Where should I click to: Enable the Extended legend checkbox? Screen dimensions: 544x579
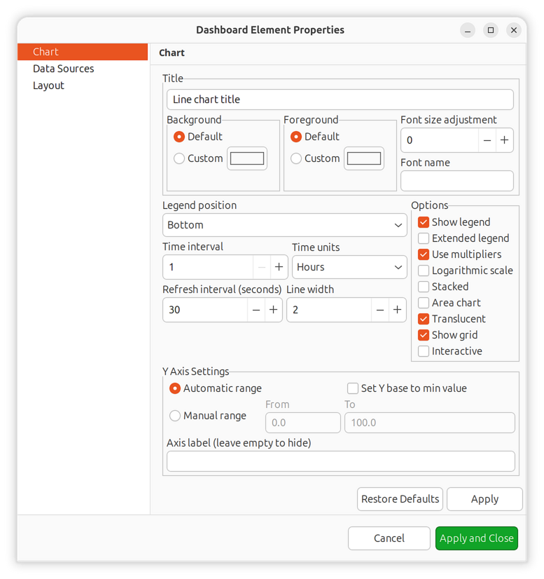point(424,238)
